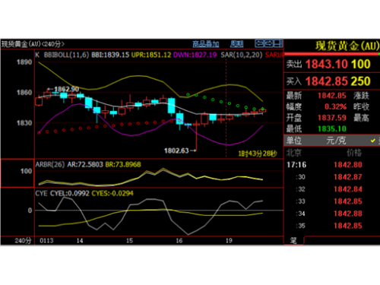Click the :35 tick price 1842.85
380x285 pixels.
click(x=348, y=226)
